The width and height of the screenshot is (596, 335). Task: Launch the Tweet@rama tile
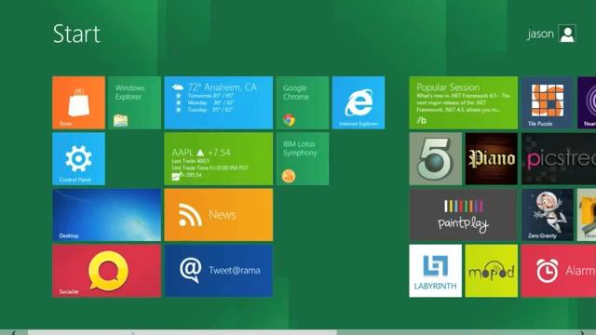(219, 271)
